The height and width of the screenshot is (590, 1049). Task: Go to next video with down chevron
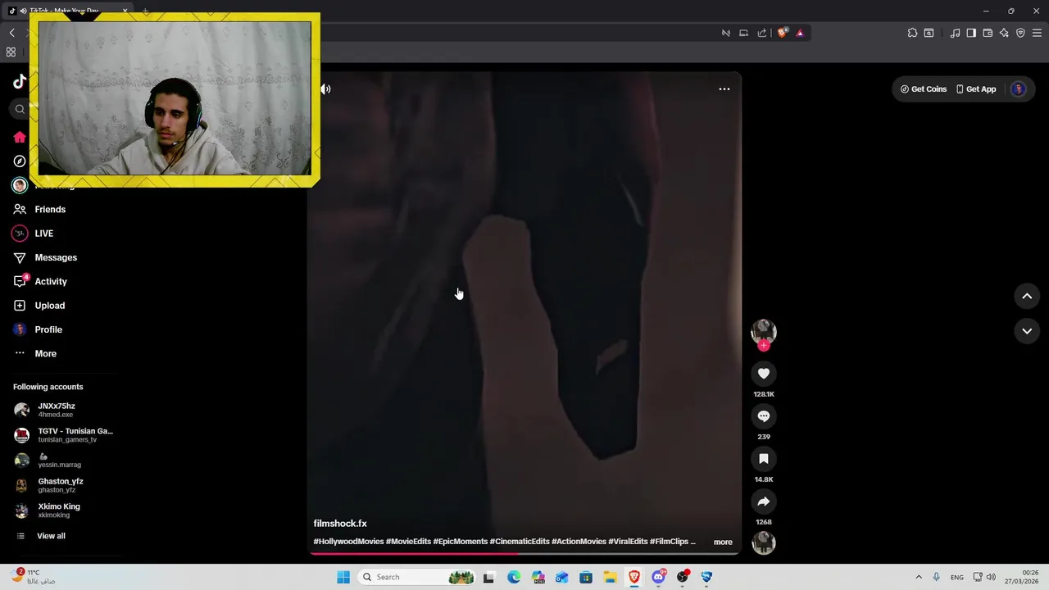[1027, 331]
